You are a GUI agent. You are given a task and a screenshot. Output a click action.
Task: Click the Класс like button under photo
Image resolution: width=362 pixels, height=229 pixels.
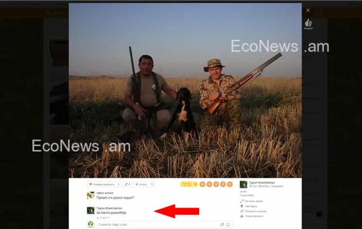coord(144,184)
